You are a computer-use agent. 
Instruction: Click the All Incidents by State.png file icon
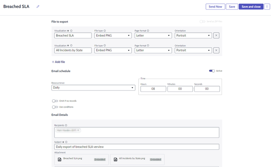click(x=116, y=159)
